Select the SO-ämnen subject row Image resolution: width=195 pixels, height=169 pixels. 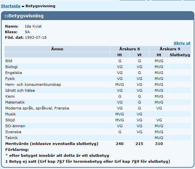[98, 126]
